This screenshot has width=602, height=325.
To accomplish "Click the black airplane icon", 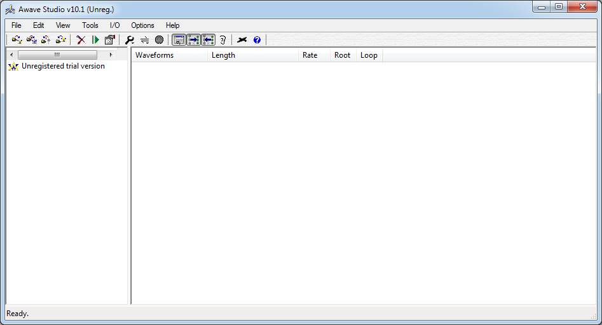I will 242,39.
